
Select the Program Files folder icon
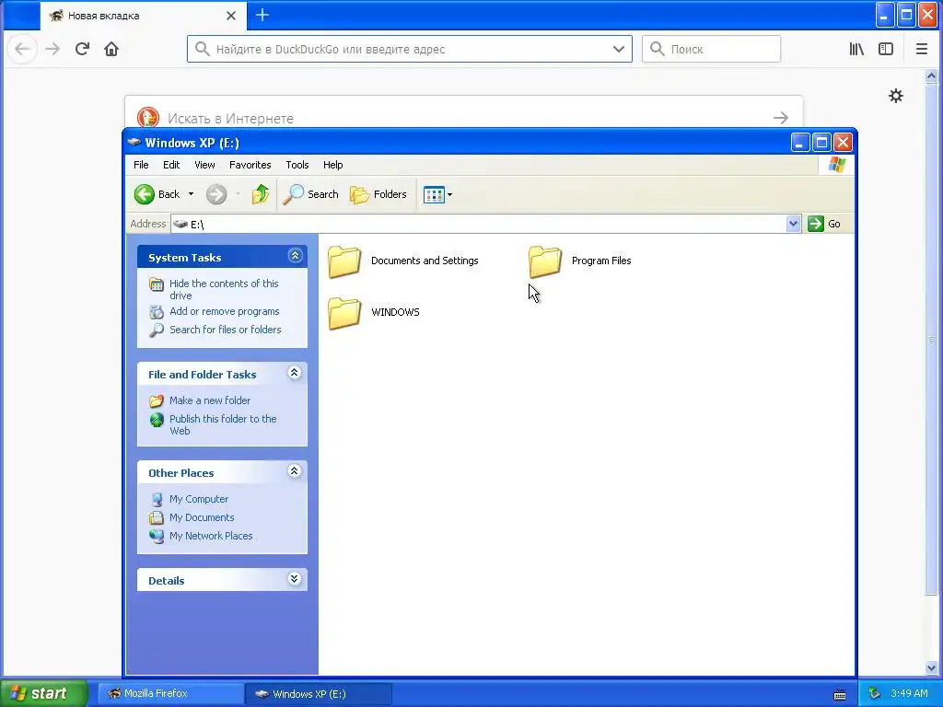[x=545, y=261]
